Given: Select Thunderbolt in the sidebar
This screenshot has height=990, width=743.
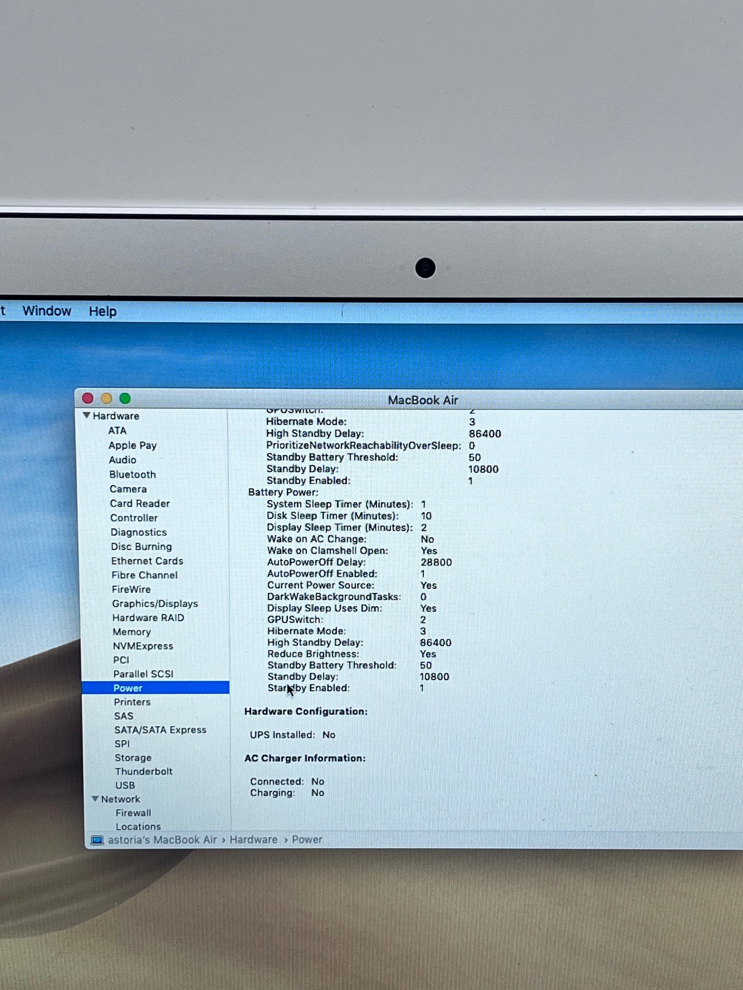Looking at the screenshot, I should (143, 771).
